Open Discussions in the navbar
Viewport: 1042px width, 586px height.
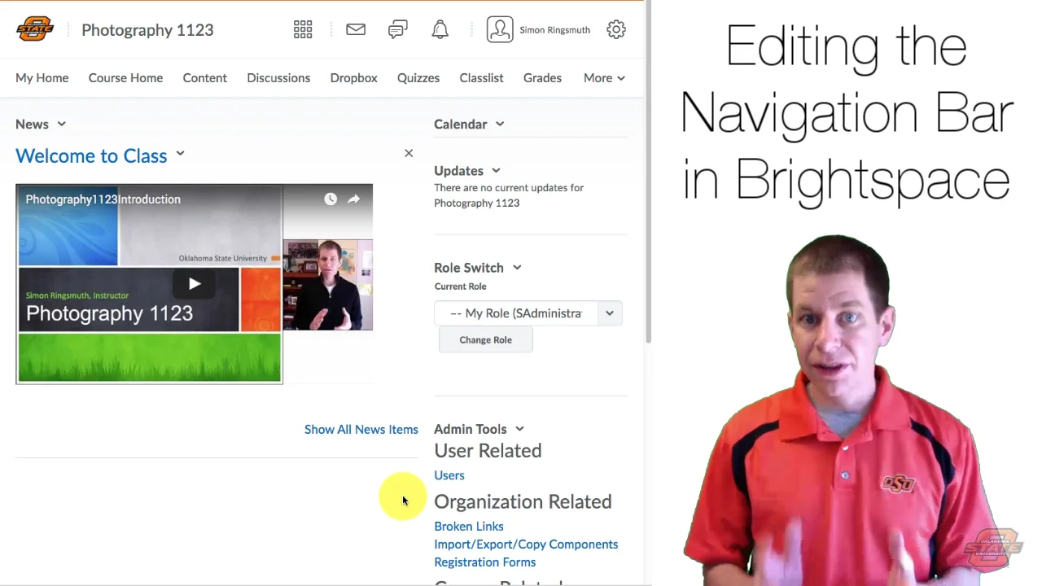[278, 78]
